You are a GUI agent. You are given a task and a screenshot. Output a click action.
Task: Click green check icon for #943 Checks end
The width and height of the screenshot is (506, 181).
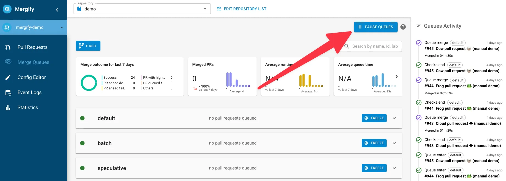[419, 140]
